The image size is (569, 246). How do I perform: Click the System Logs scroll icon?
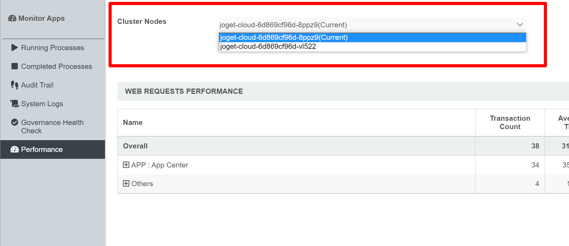coord(15,103)
